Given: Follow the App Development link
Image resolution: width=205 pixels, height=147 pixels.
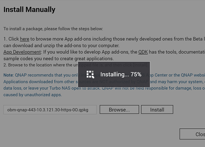Looking at the screenshot, I should coord(22,52).
